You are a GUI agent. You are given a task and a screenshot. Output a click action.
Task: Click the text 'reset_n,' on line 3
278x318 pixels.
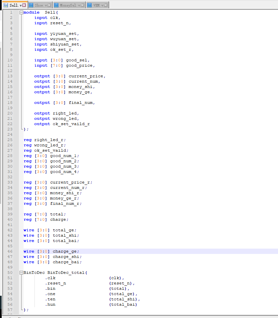click(60, 23)
